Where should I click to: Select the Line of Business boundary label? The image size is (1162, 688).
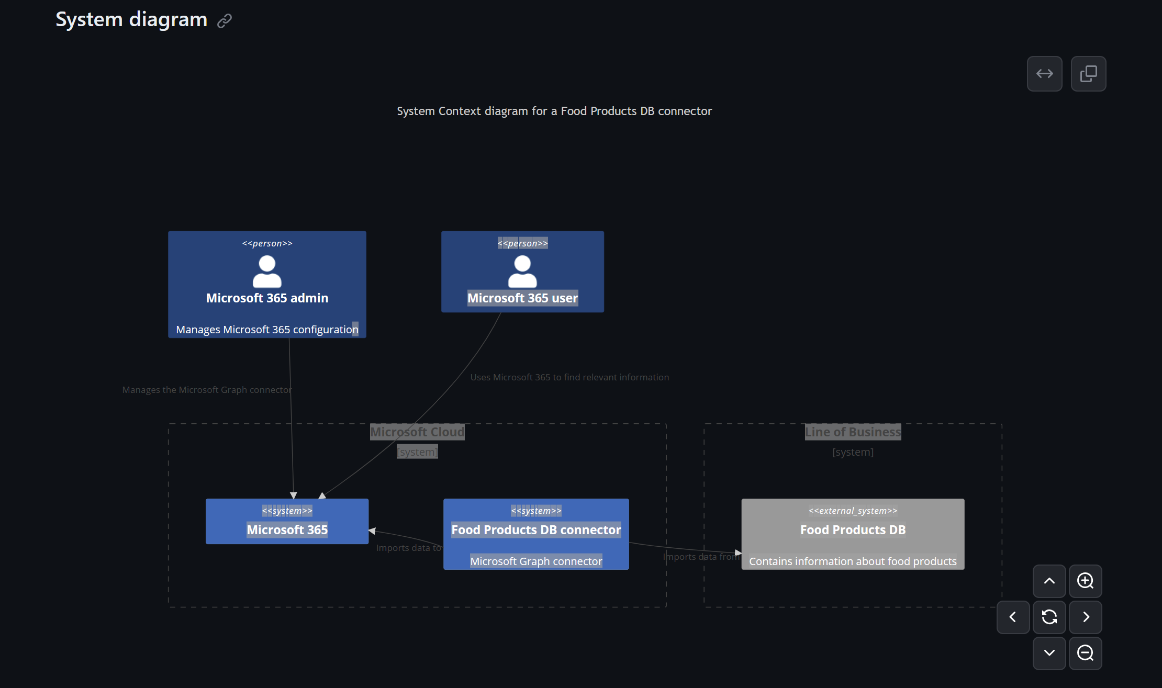(852, 432)
